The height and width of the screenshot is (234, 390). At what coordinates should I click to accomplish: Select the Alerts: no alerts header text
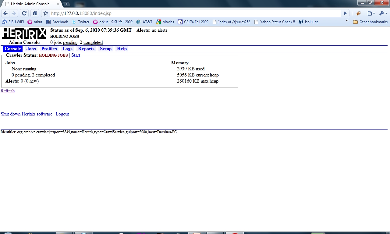[x=152, y=30]
